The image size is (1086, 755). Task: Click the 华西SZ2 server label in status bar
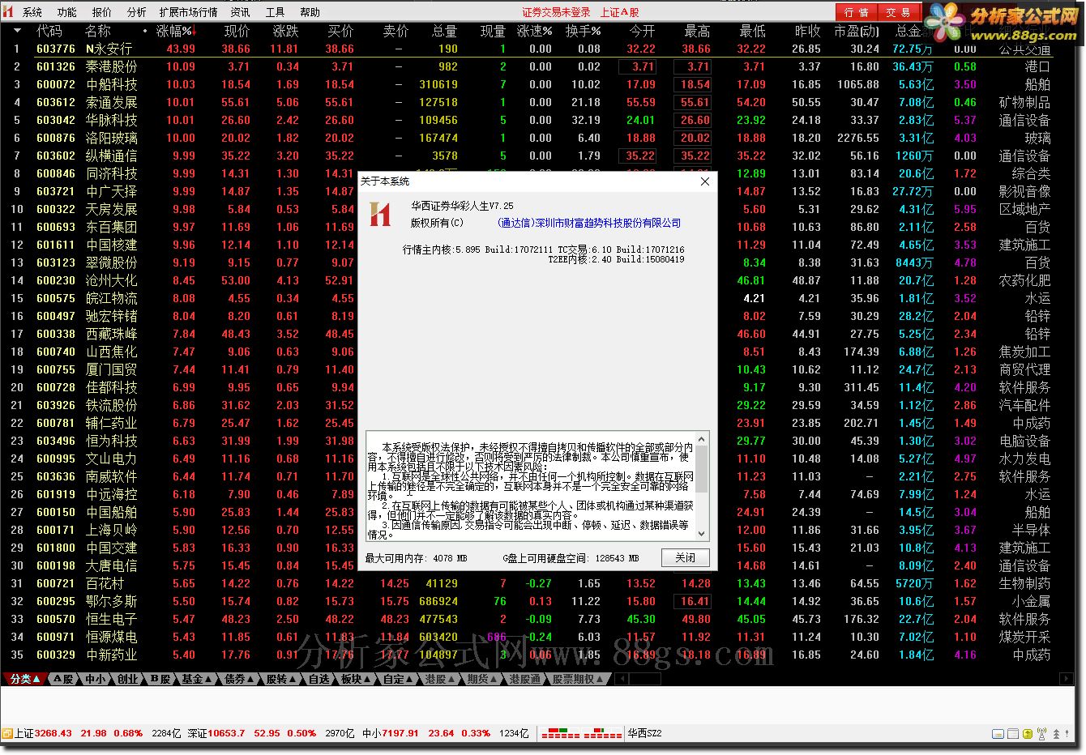click(645, 734)
